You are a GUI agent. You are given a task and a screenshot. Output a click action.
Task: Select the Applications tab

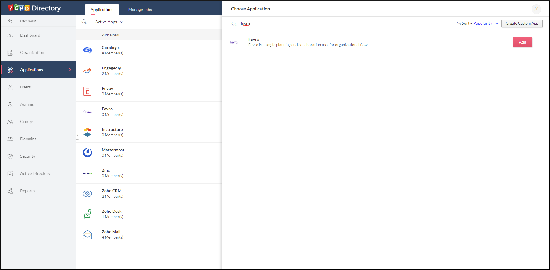tap(102, 9)
